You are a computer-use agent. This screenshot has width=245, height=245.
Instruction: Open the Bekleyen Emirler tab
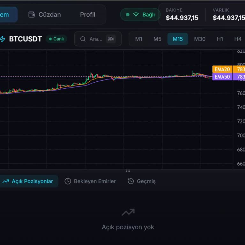[90, 181]
